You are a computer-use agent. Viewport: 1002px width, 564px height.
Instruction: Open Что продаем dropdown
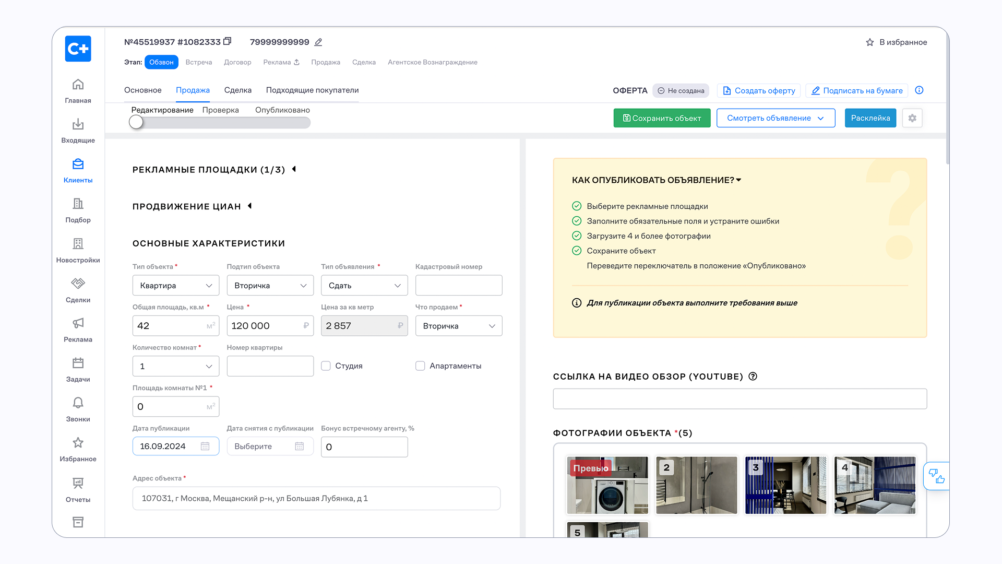(x=459, y=326)
